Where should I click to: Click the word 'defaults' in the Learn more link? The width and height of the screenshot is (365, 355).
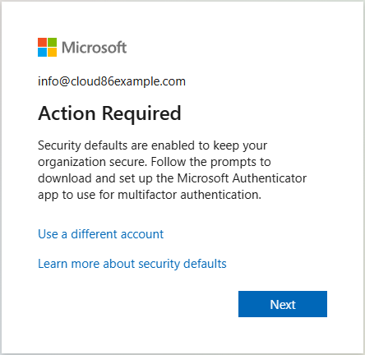click(x=205, y=264)
